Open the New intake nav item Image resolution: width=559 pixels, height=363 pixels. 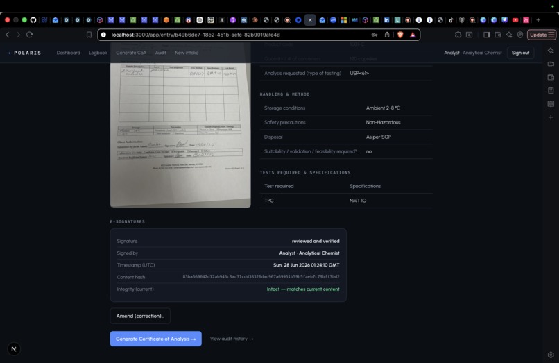187,53
